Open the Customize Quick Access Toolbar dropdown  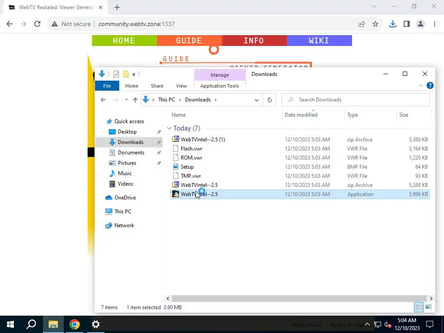(x=134, y=75)
